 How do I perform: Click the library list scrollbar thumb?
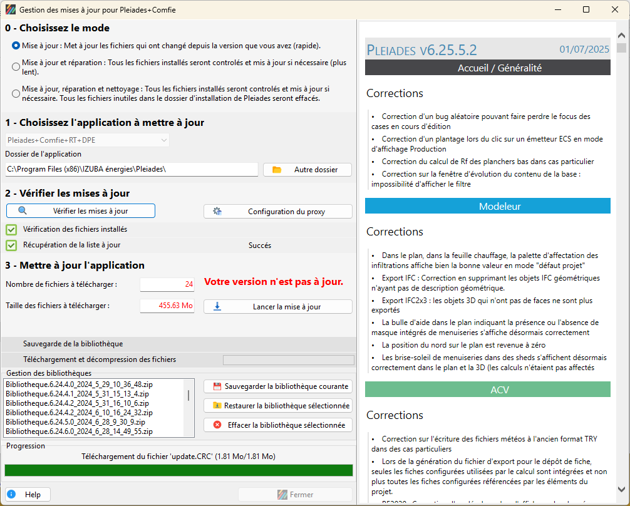[x=188, y=395]
